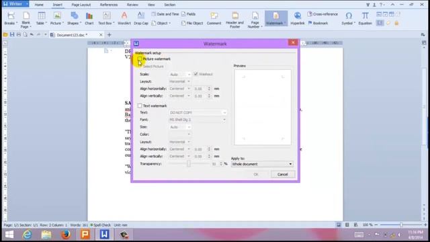
Task: Click the Watermark ribbon button
Action: pos(276,19)
